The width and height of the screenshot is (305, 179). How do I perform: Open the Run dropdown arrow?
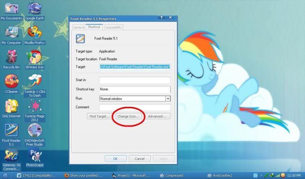[x=168, y=99]
